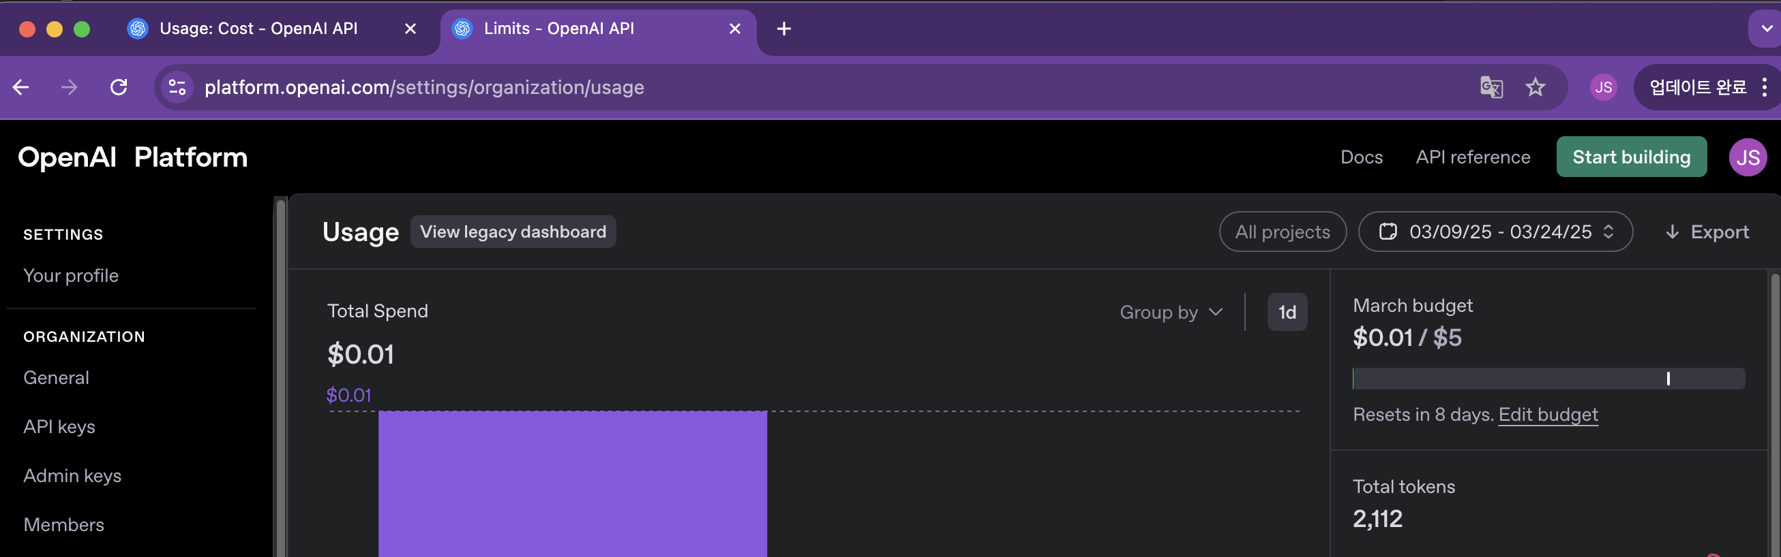Click the Edit budget link
The height and width of the screenshot is (557, 1781).
point(1548,414)
